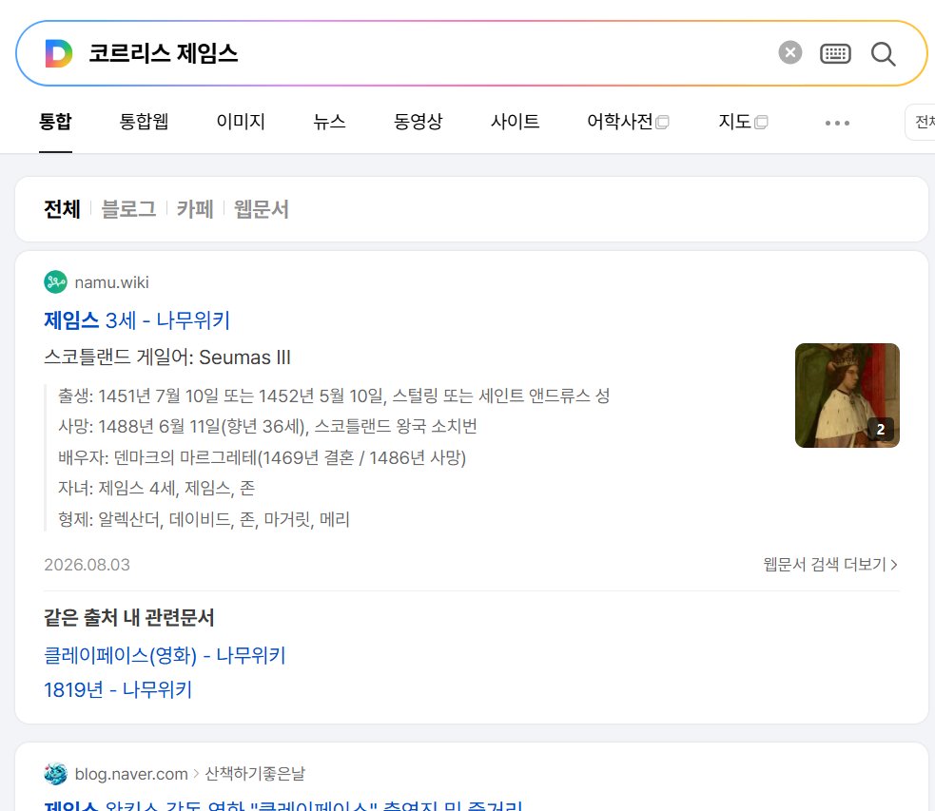Screen dimensions: 935x811
Task: Open the 동영상 tab
Action: (418, 122)
